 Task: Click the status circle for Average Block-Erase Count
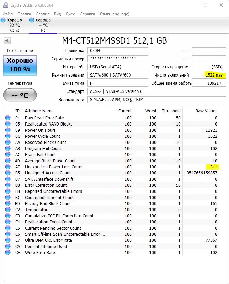(x=8, y=161)
